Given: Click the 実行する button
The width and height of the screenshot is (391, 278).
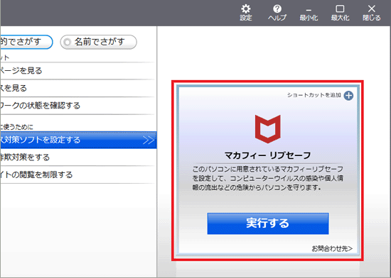Looking at the screenshot, I should (268, 223).
